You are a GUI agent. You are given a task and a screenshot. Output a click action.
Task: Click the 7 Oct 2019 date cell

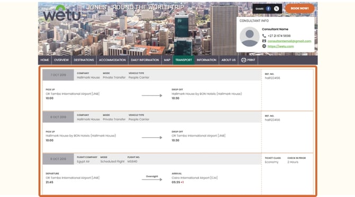tap(58, 75)
